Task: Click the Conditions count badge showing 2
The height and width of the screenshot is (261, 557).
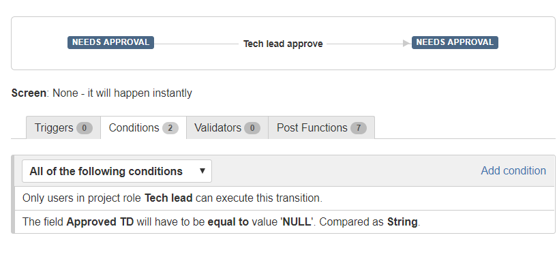Action: pos(170,128)
